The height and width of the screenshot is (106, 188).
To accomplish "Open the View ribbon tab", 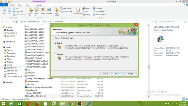I will (27, 5).
